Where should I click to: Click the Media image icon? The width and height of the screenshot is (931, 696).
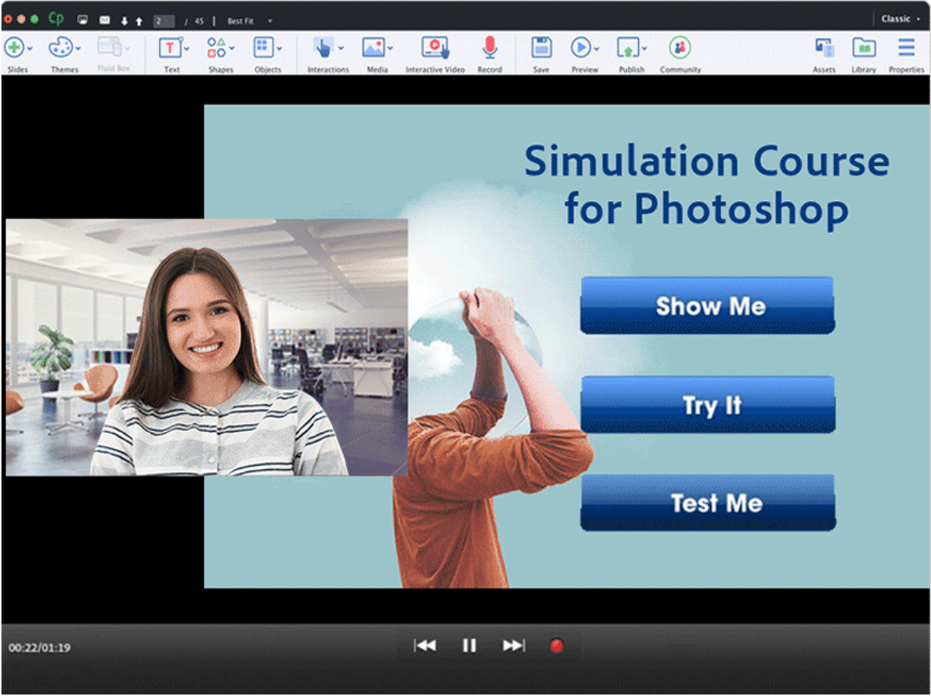pyautogui.click(x=374, y=48)
